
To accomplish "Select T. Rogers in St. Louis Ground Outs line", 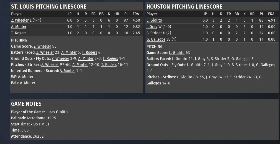I will [x=110, y=58].
